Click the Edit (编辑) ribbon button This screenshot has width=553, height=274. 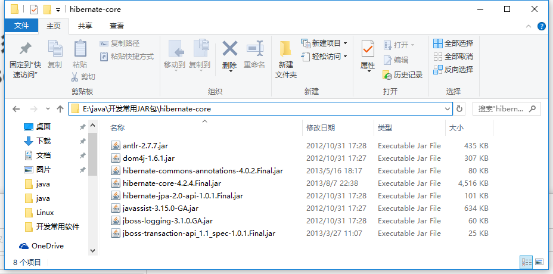[x=396, y=60]
